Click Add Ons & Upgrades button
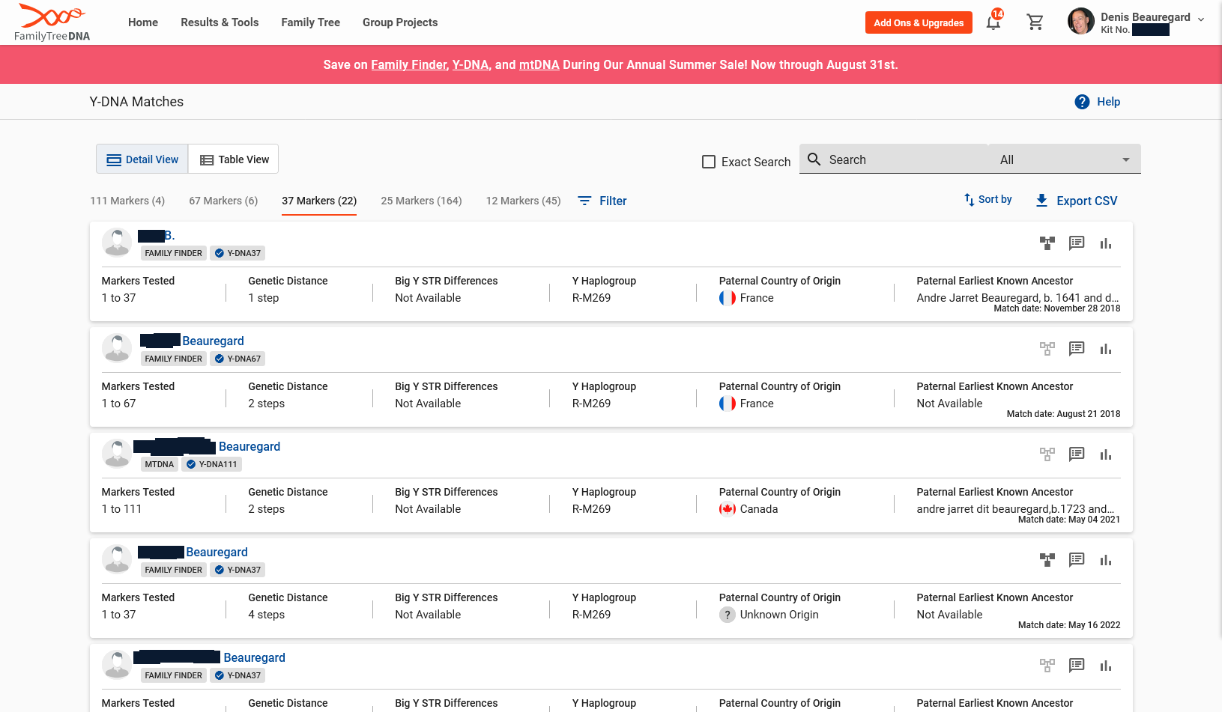The height and width of the screenshot is (712, 1222). click(919, 22)
